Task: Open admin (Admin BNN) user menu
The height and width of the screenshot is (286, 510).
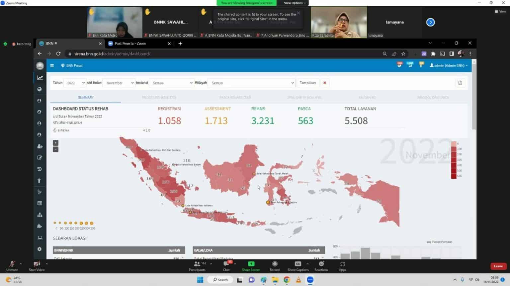Action: (449, 66)
